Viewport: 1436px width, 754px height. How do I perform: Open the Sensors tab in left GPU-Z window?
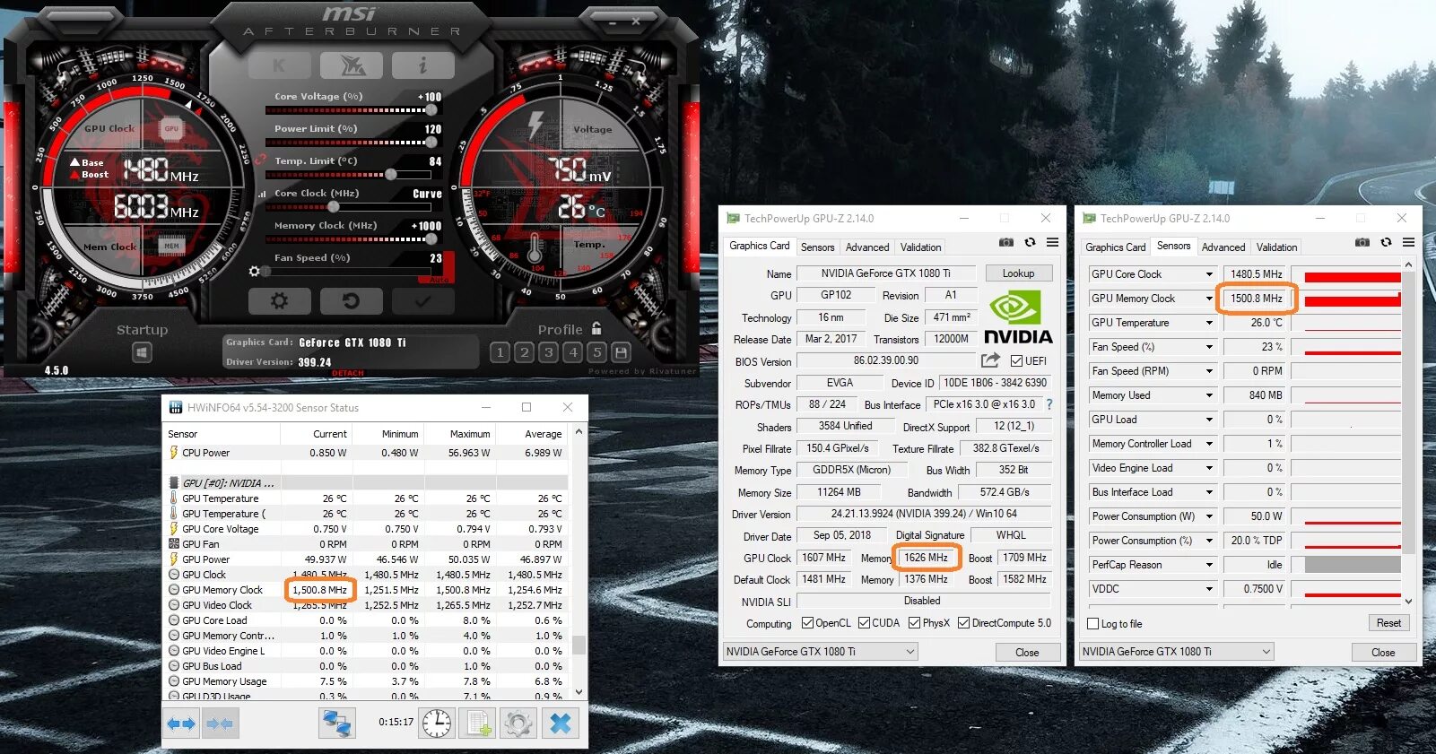coord(817,247)
